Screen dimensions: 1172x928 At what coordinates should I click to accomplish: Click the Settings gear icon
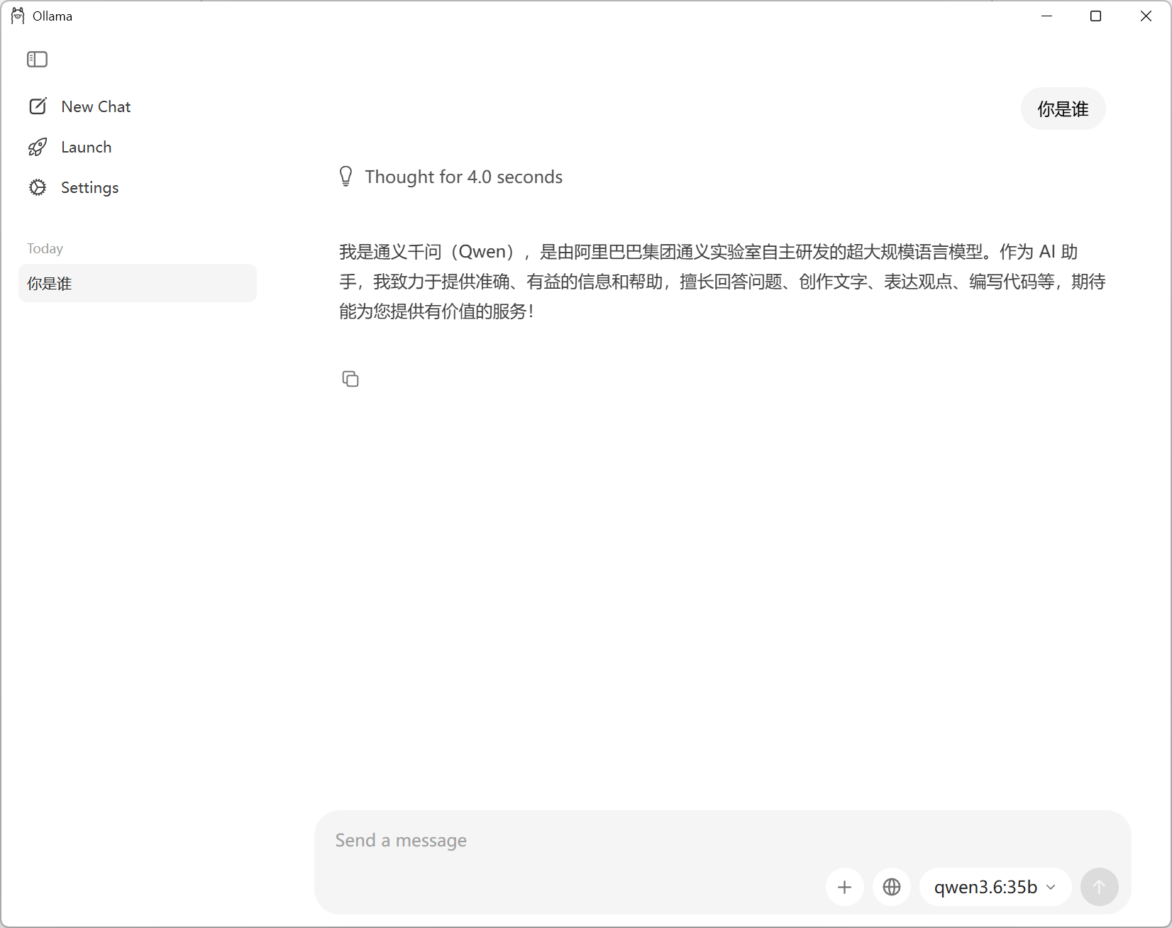point(38,187)
